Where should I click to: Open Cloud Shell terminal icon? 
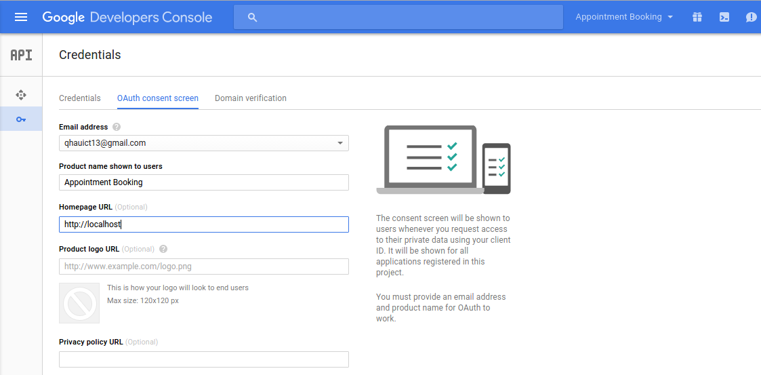(724, 17)
